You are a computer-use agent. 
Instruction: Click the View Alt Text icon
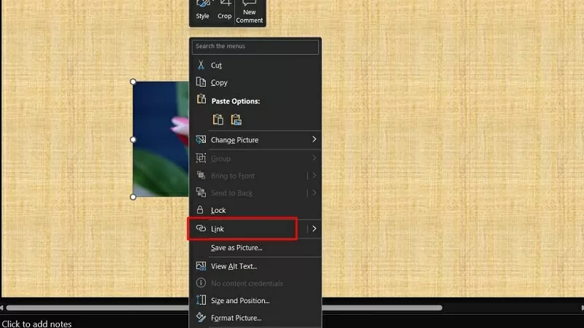(201, 266)
